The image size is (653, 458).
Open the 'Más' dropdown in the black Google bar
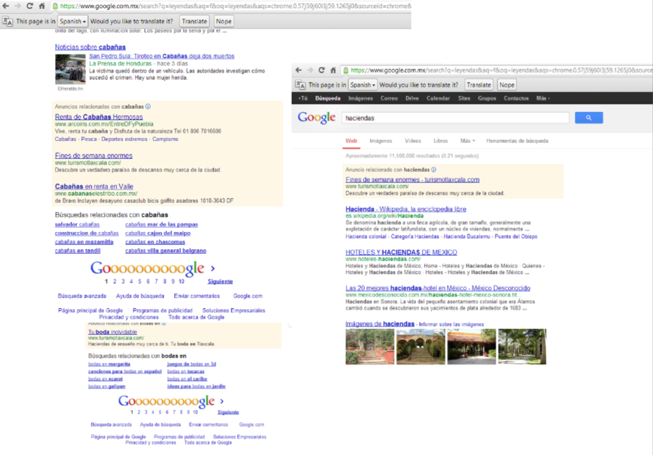tap(543, 98)
